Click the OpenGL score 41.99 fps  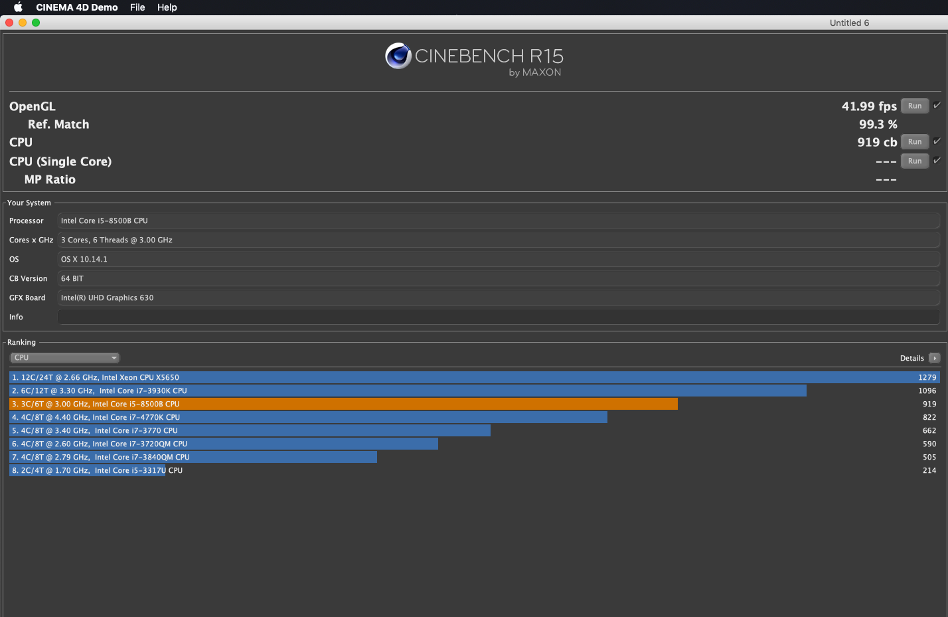coord(869,106)
